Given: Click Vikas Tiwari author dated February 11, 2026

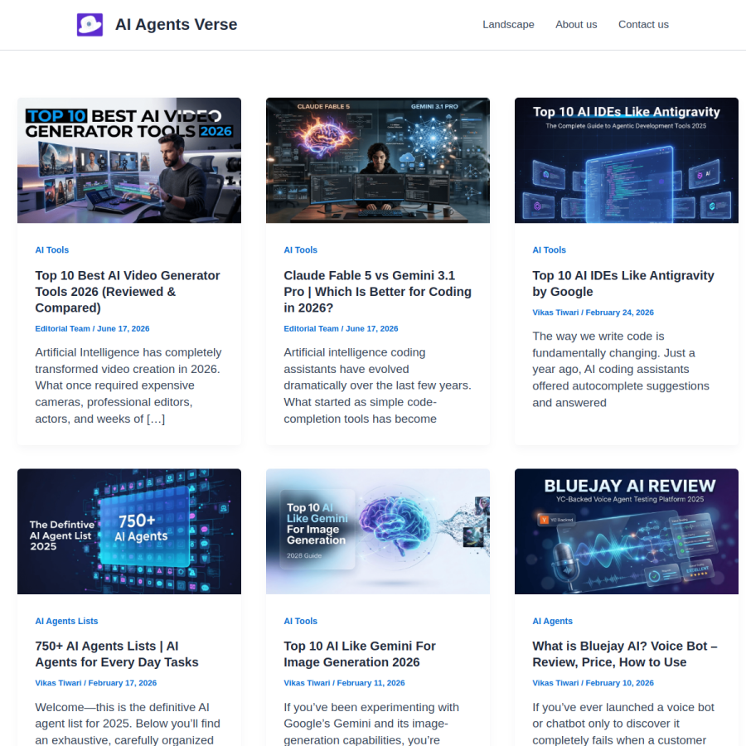Looking at the screenshot, I should [307, 683].
